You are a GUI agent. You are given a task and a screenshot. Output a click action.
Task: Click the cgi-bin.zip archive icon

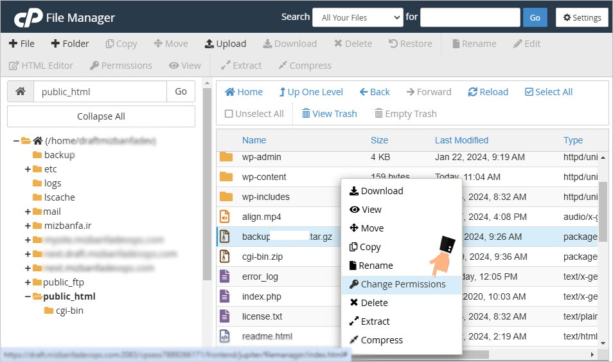[x=225, y=257]
